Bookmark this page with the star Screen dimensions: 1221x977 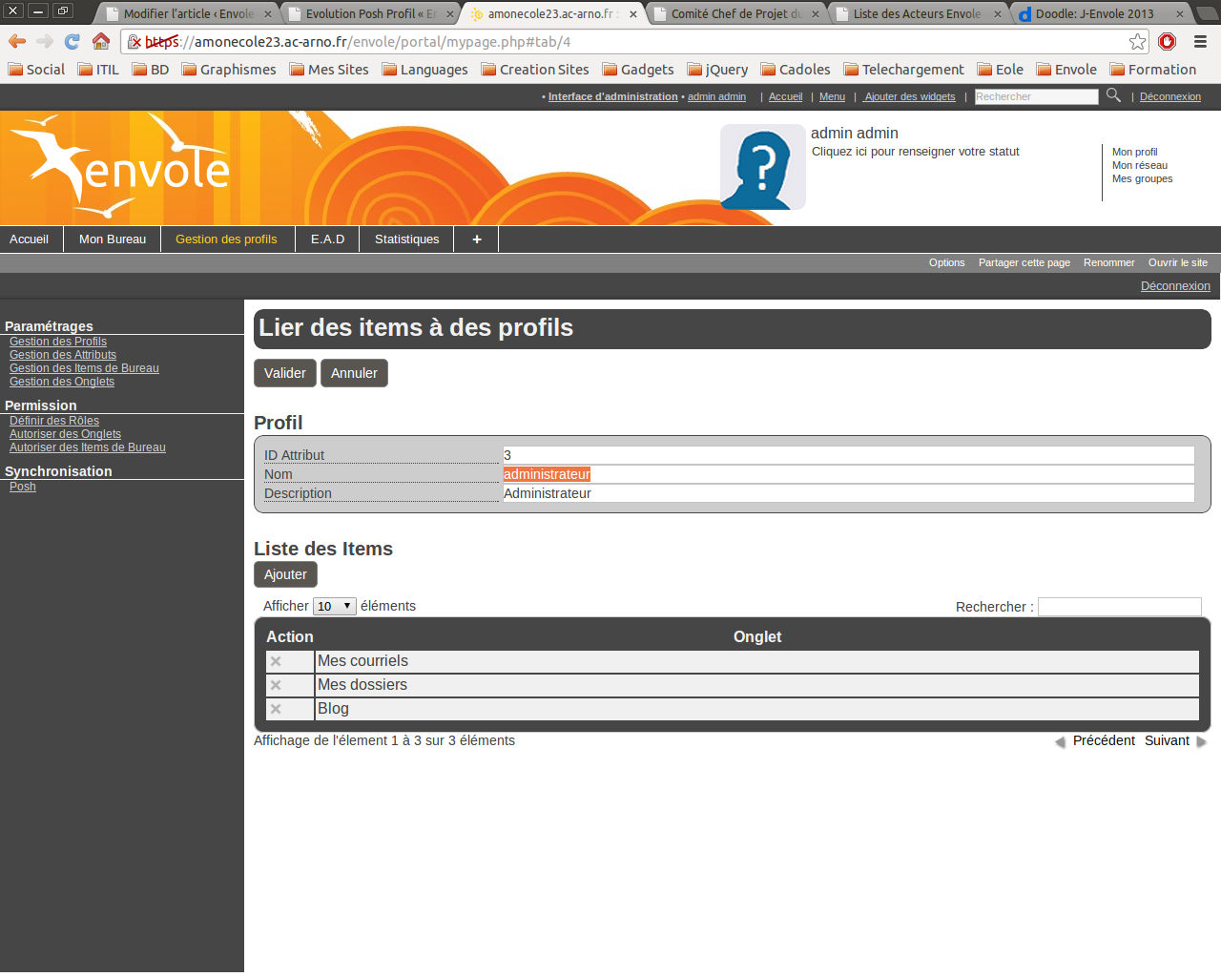click(x=1137, y=41)
